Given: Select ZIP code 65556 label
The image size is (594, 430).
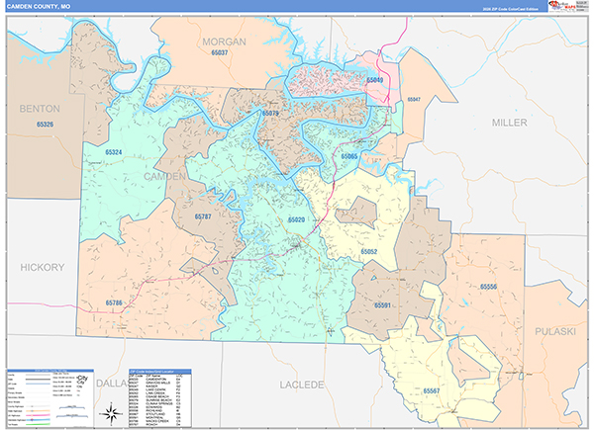Looking at the screenshot, I should [488, 287].
